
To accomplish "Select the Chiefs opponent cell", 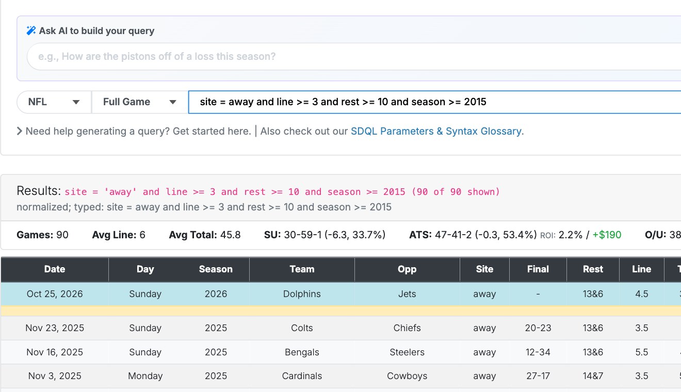I will (407, 328).
